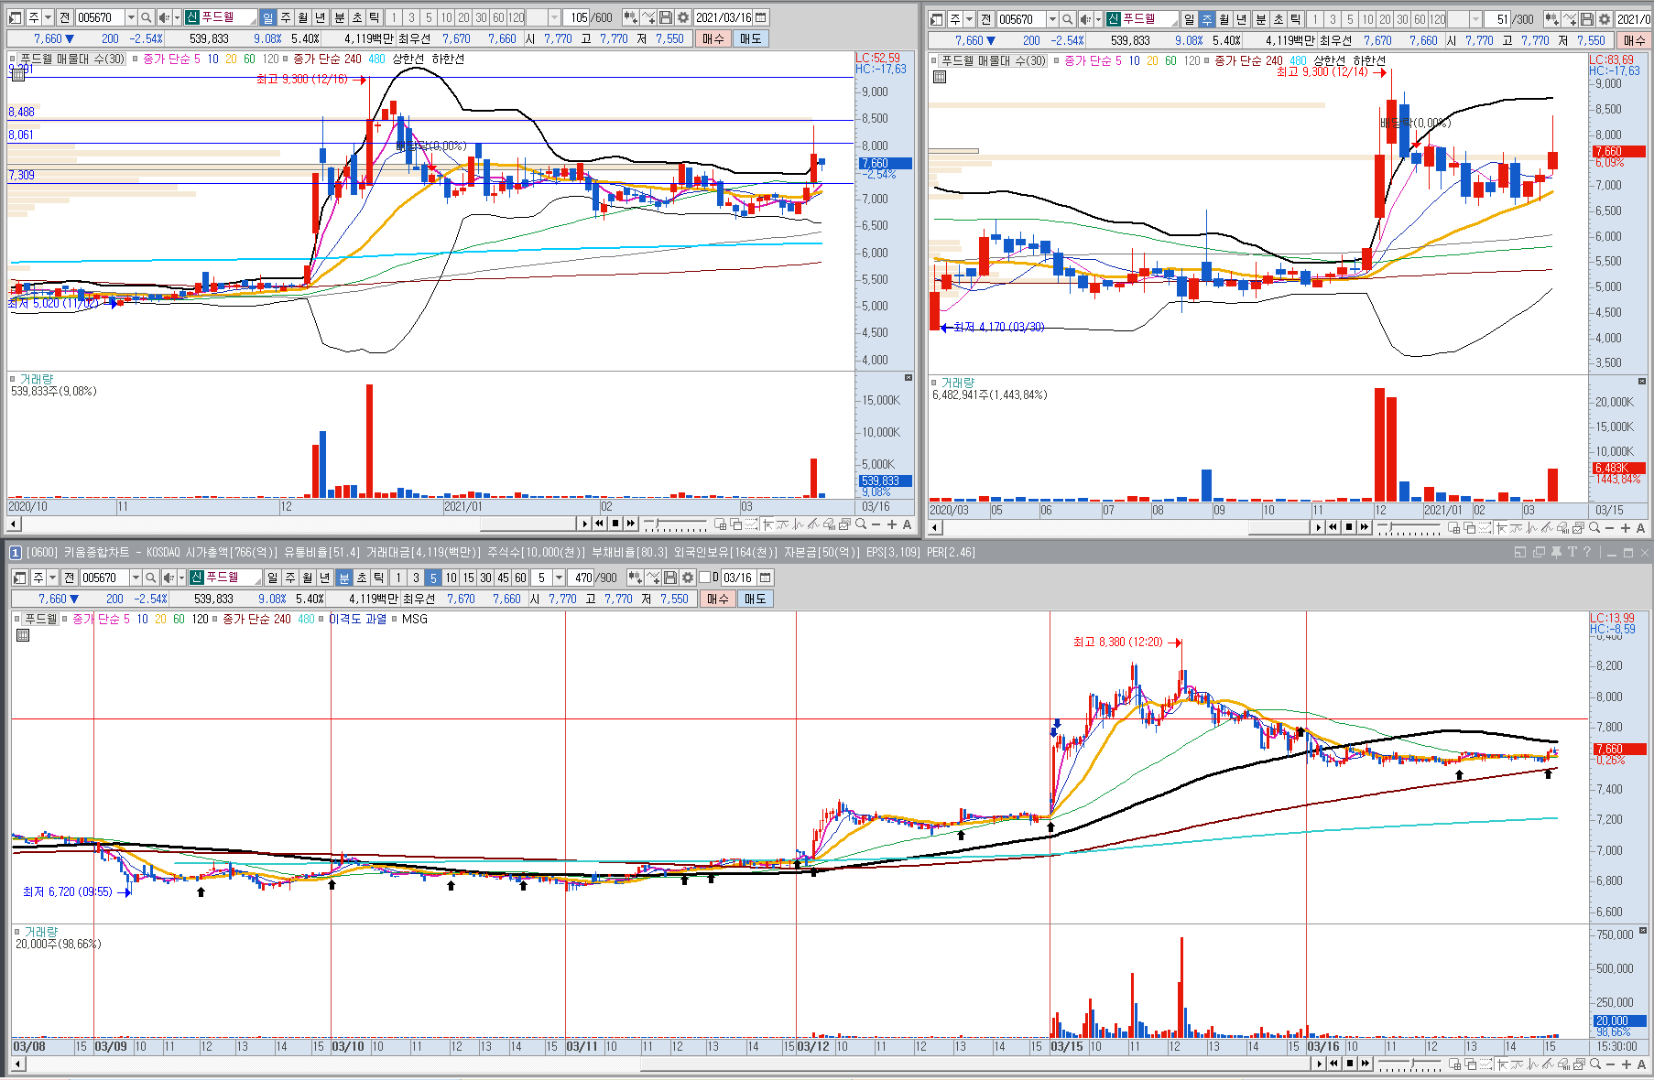
Task: Click 'T' text icon in chart title bar
Action: tap(1572, 552)
